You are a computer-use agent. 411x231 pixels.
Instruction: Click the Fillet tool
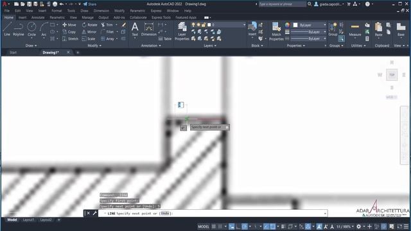pos(107,31)
